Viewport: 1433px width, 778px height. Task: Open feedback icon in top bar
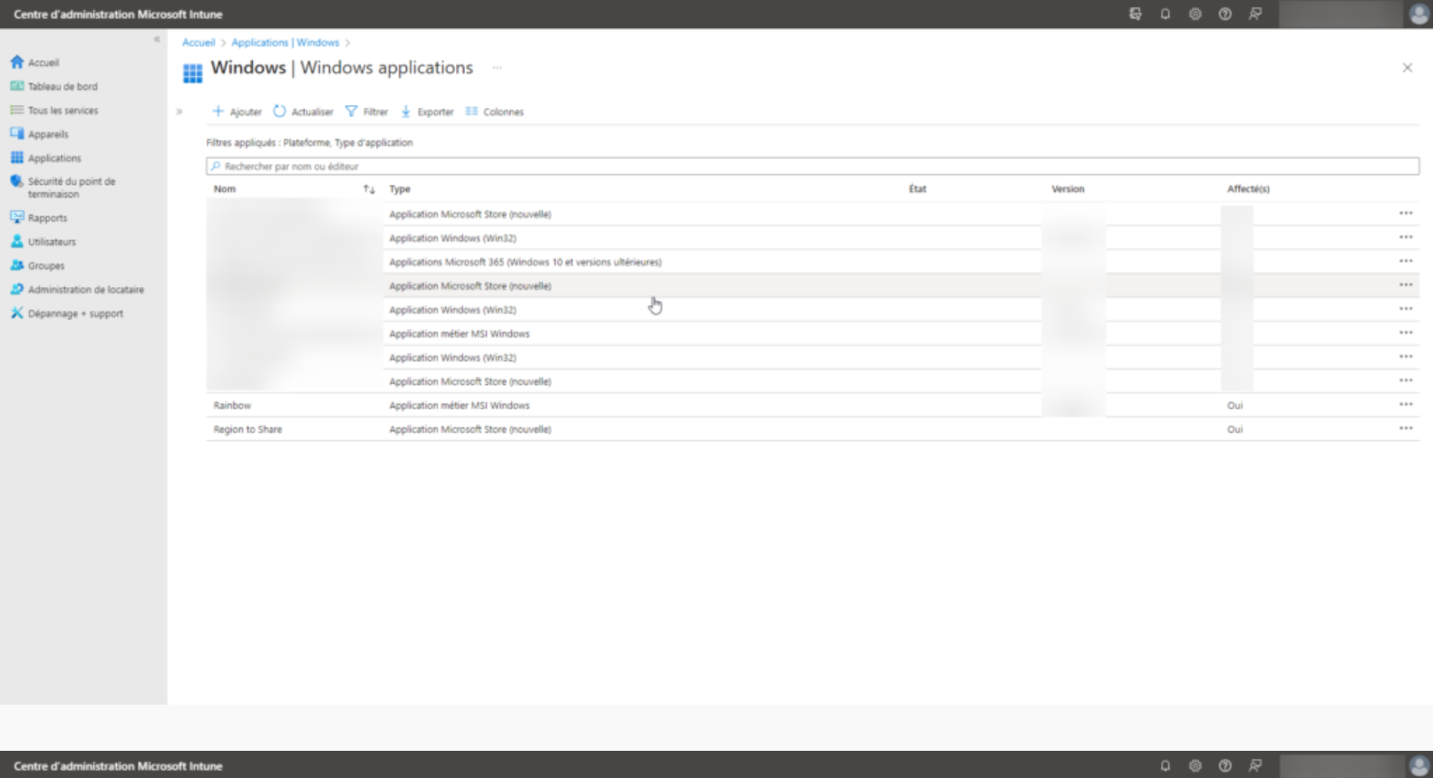pos(1255,14)
